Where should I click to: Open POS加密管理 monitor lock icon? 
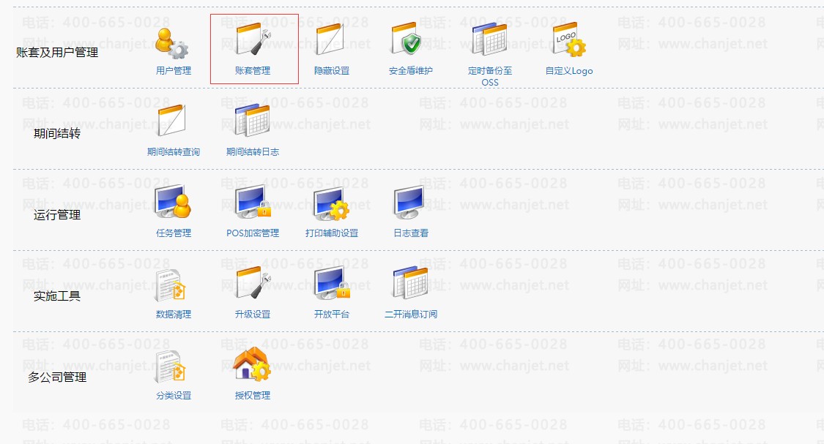[253, 202]
